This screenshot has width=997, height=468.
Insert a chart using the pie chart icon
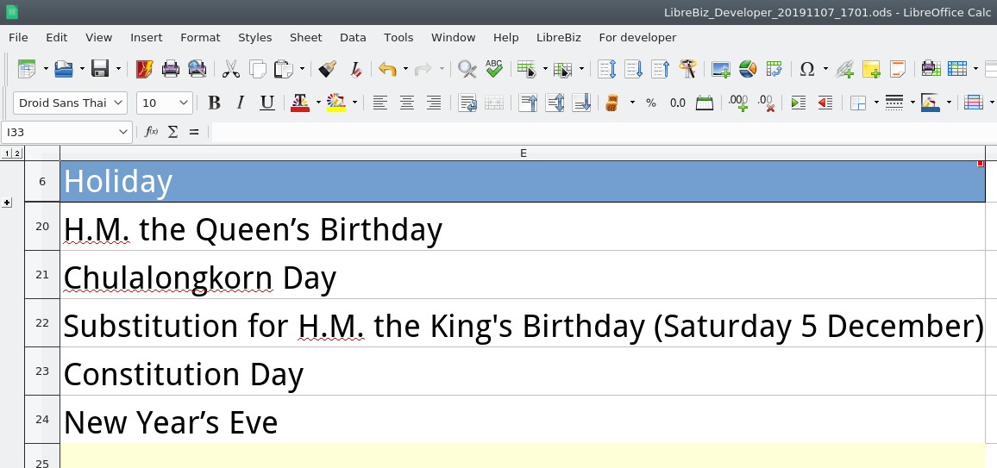[748, 69]
